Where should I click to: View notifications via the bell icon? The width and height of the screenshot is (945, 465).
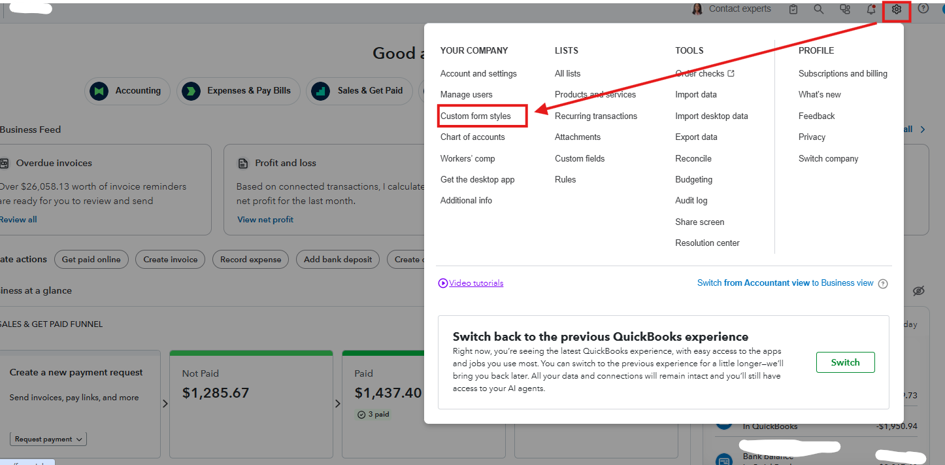(x=871, y=9)
